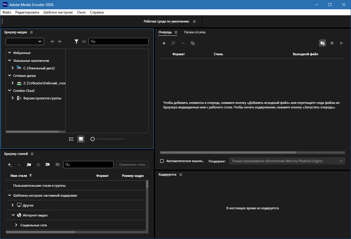
Task: Collapse the Интернет-видео style group
Action: point(13,215)
